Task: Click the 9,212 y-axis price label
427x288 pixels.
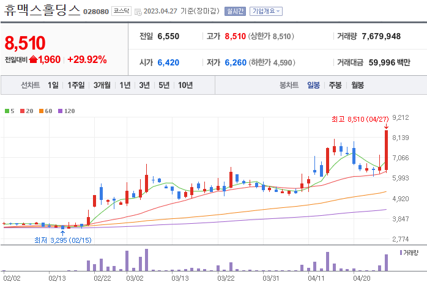Action: tap(401, 117)
